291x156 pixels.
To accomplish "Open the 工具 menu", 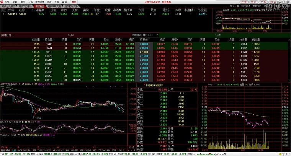I will point(57,2).
